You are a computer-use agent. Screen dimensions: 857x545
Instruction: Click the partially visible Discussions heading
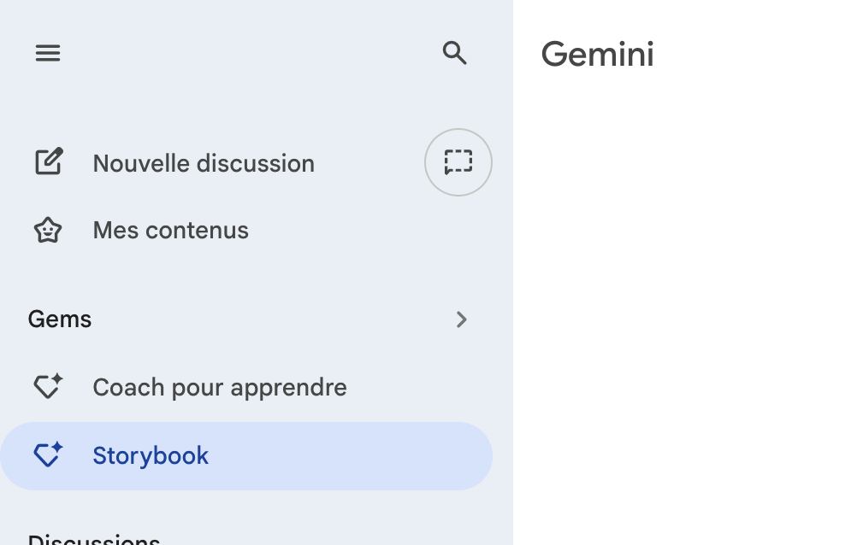point(94,538)
